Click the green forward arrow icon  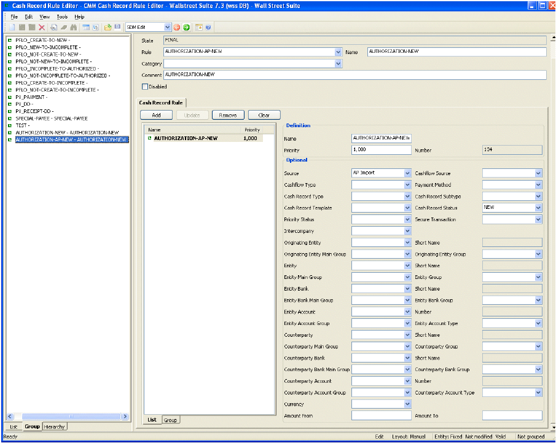pyautogui.click(x=186, y=28)
